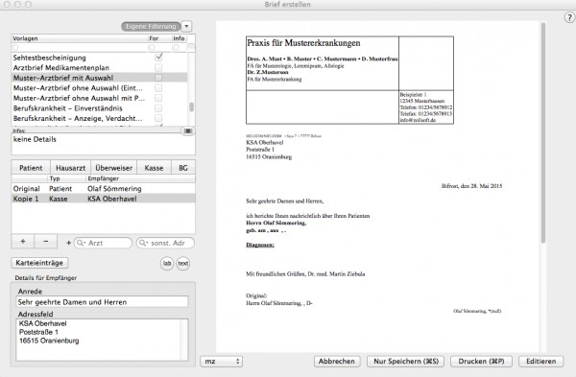The width and height of the screenshot is (576, 377).
Task: Click the Abbrechen button
Action: [337, 362]
